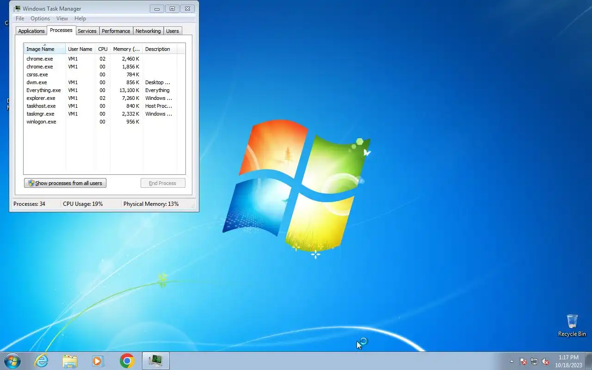Click Processes: 34 in status bar
This screenshot has height=370, width=592.
pyautogui.click(x=29, y=204)
